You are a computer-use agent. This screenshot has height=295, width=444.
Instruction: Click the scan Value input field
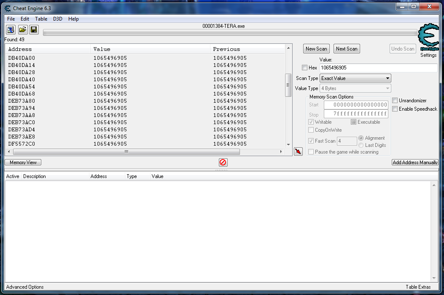point(378,68)
